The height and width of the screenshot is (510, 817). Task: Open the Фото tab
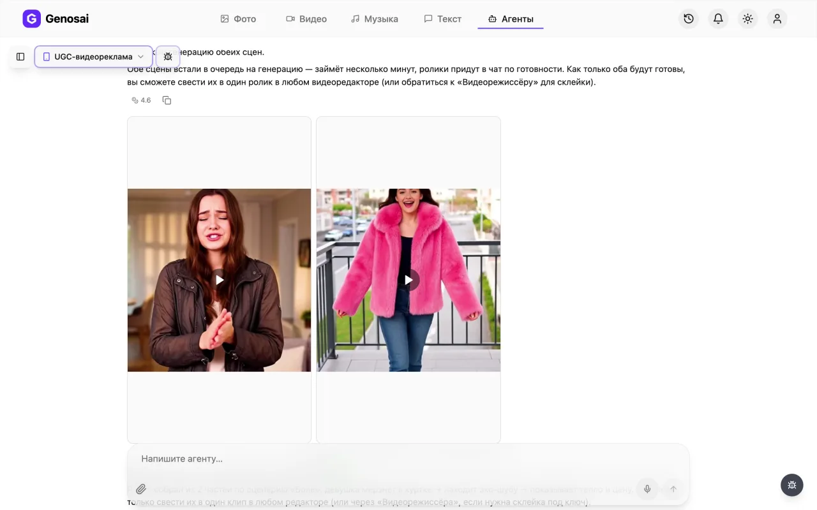coord(238,19)
